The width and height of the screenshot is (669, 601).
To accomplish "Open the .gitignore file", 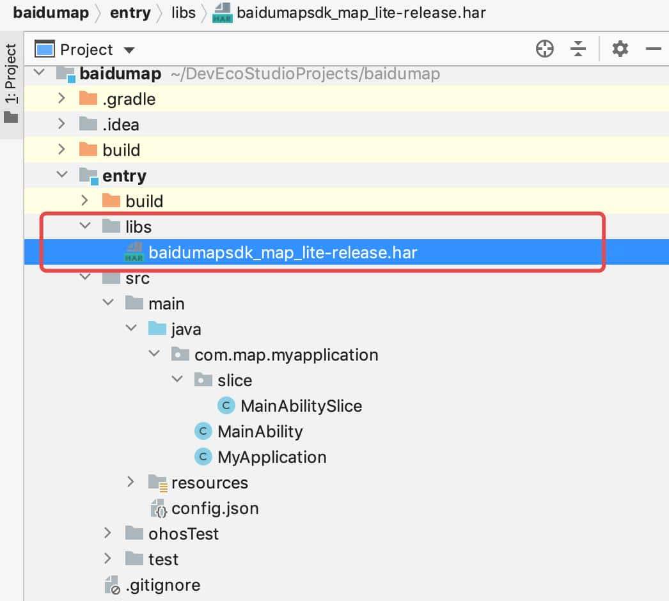I will 162,586.
